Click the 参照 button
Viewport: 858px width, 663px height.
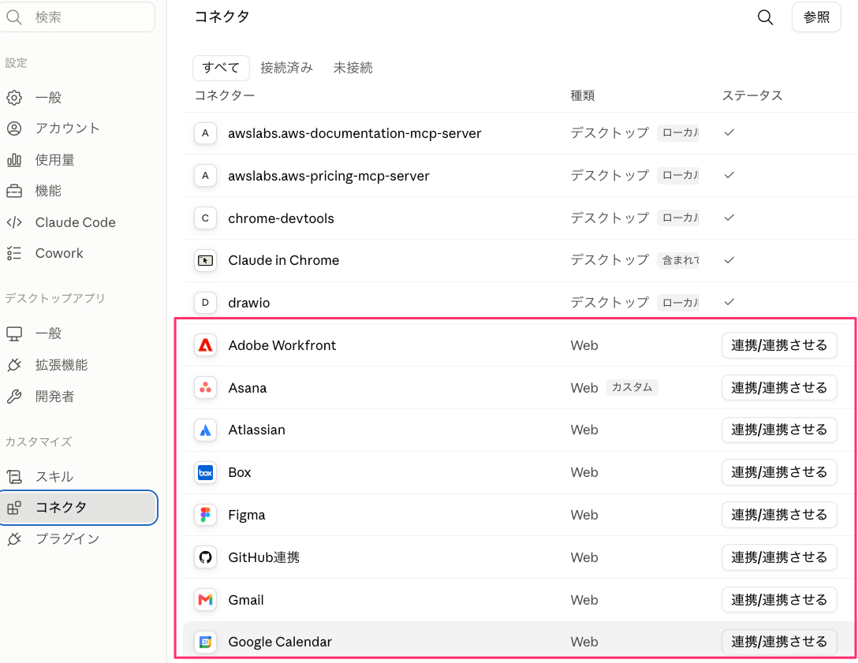pyautogui.click(x=816, y=17)
